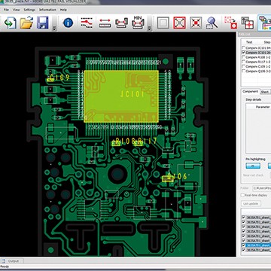Click the highlighted IC101 chip on the board
The width and height of the screenshot is (271, 271).
click(x=121, y=96)
